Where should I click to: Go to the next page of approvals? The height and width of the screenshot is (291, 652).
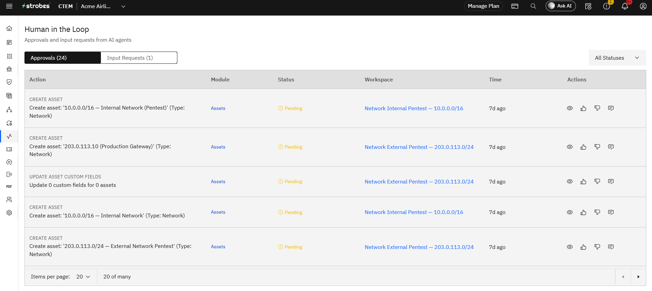pos(638,277)
